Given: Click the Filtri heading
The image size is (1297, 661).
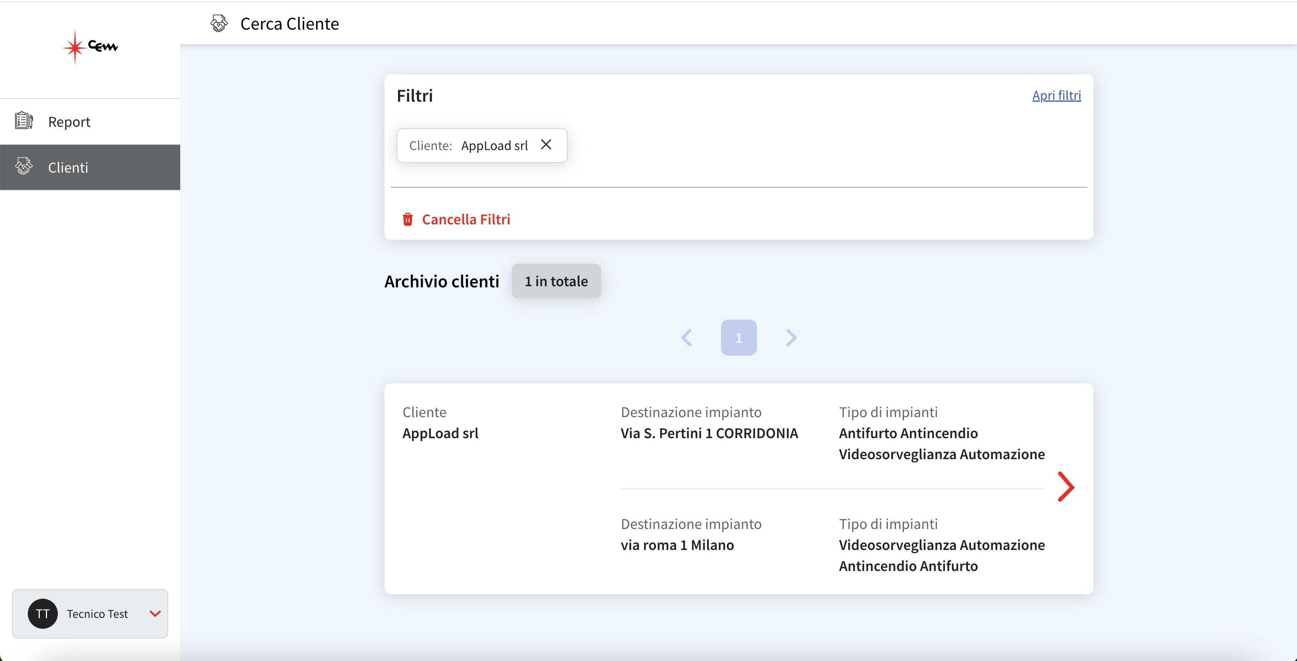Looking at the screenshot, I should [x=415, y=96].
